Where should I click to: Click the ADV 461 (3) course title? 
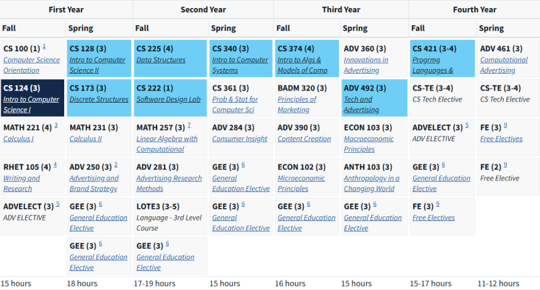pos(501,49)
